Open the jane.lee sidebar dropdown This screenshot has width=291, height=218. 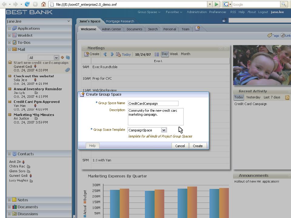(x=69, y=21)
